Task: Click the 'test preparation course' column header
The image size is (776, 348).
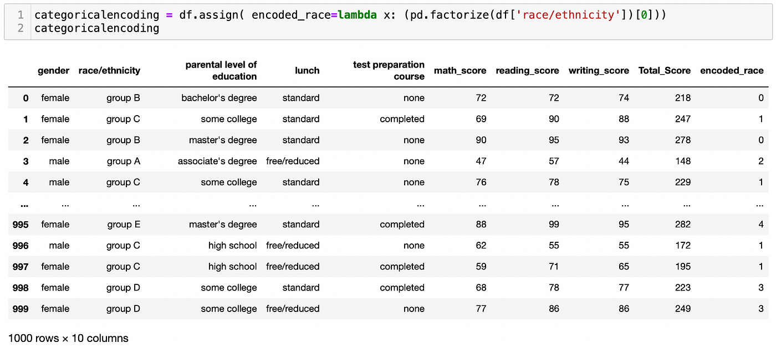Action: (389, 70)
